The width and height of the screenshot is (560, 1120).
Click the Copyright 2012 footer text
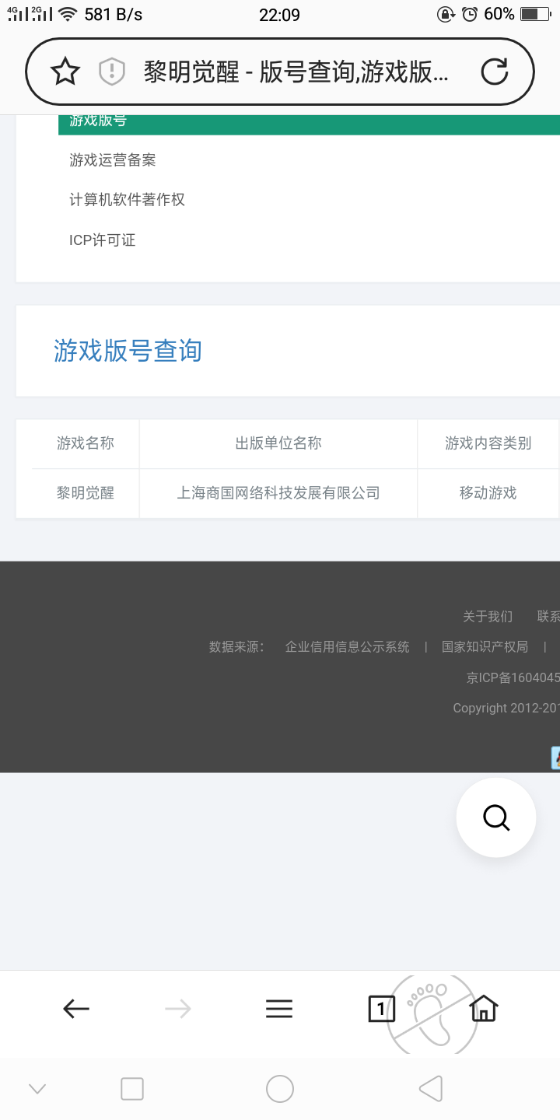pos(506,709)
